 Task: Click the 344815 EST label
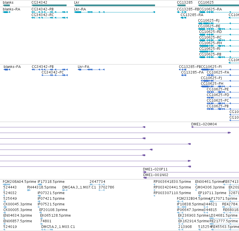coord(210,210)
